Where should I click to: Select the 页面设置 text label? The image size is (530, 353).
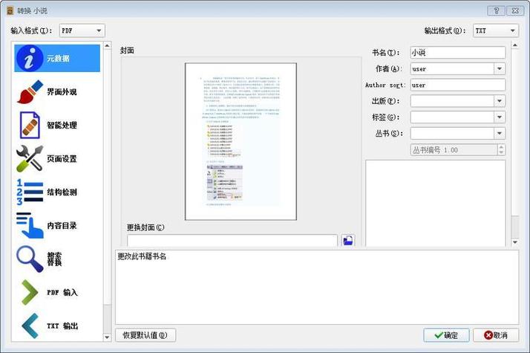click(62, 158)
